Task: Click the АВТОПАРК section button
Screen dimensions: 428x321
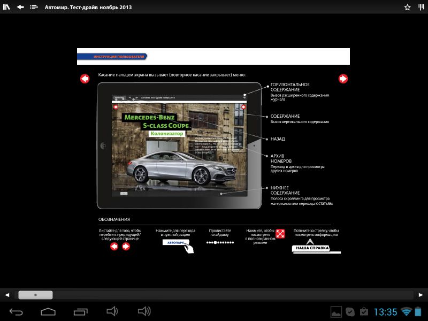Action: point(175,243)
